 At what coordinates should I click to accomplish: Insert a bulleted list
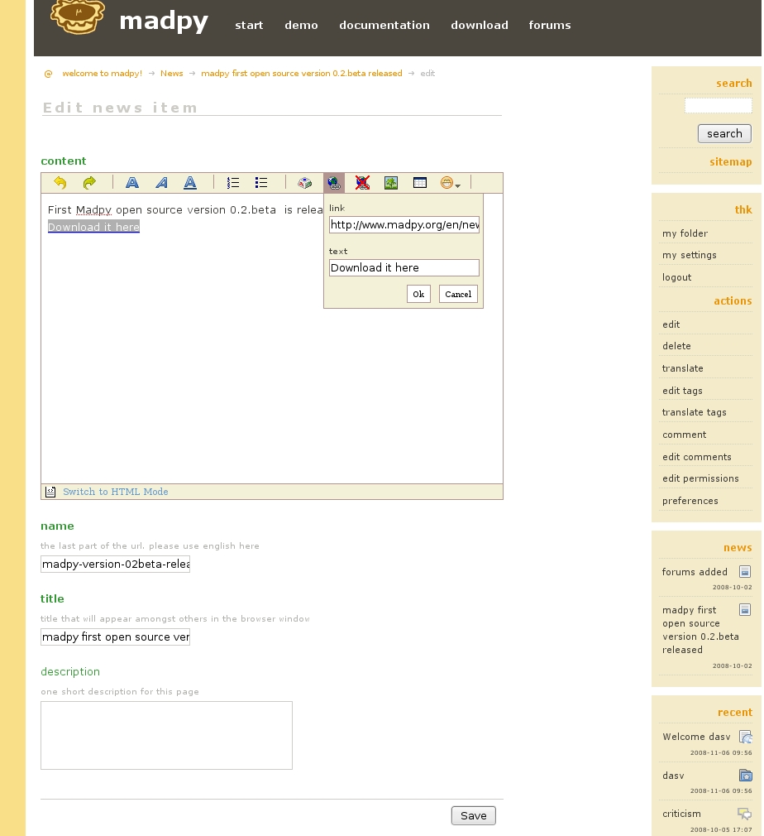point(261,183)
